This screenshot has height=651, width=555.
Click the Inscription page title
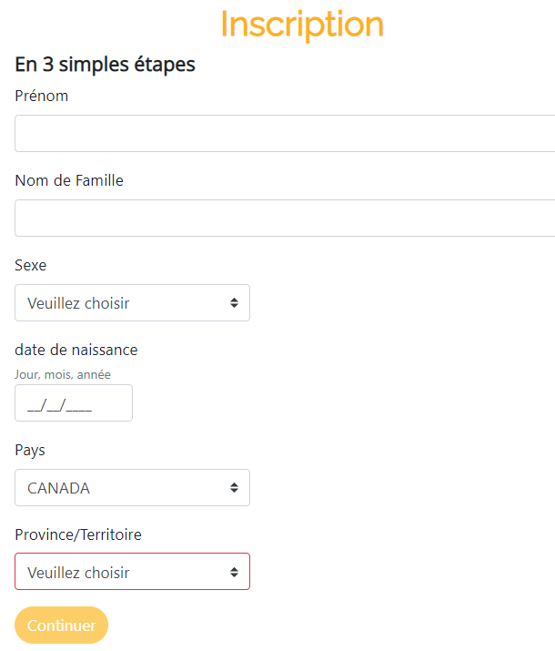point(302,25)
